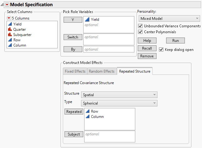202x148 pixels.
Task: Uncheck the Center Polynomials option
Action: [x=140, y=32]
